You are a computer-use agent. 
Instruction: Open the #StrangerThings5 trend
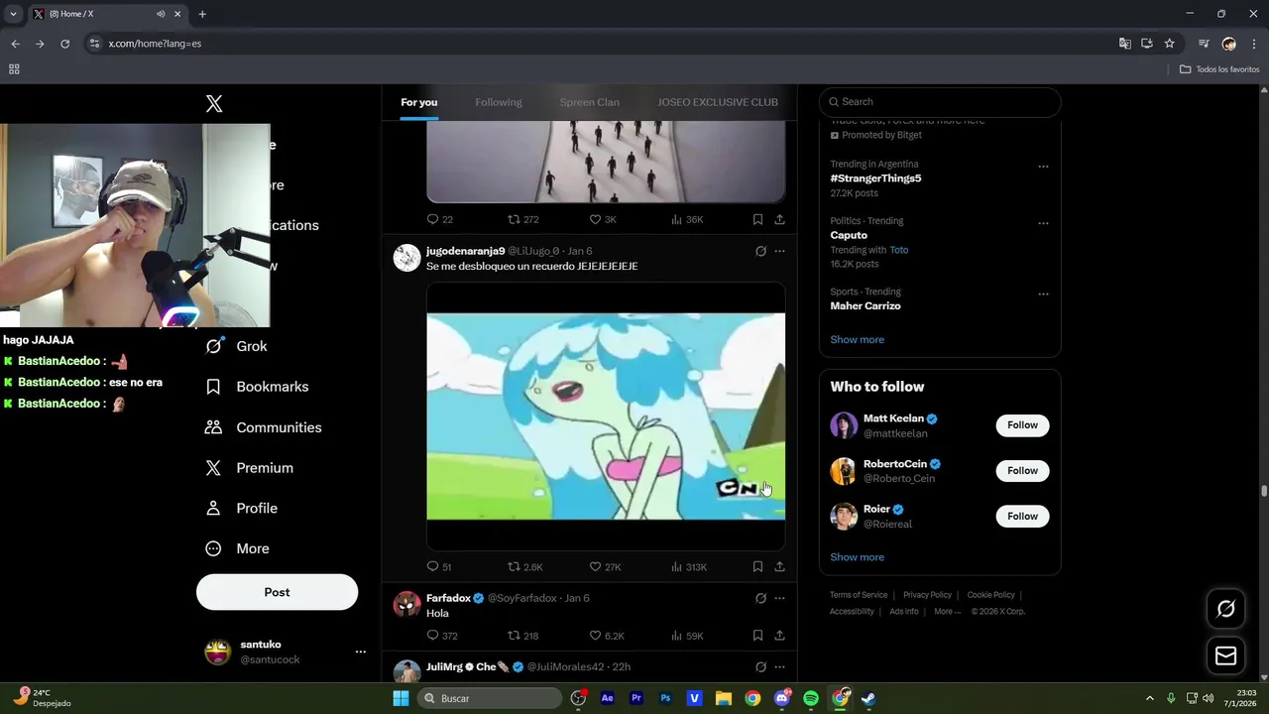click(875, 178)
